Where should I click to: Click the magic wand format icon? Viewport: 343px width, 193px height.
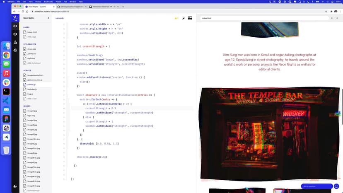(183, 18)
